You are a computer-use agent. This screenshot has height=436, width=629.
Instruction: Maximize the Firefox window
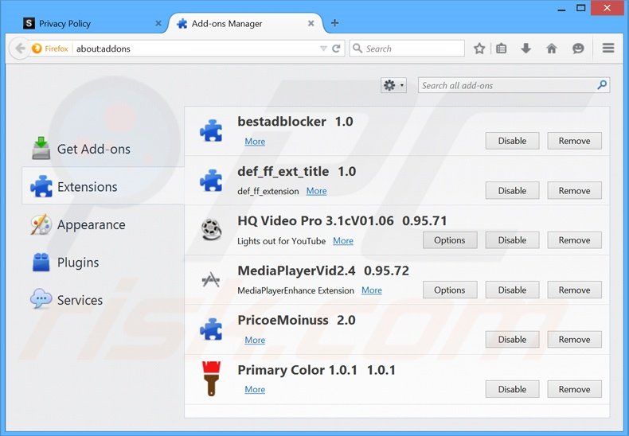point(581,8)
